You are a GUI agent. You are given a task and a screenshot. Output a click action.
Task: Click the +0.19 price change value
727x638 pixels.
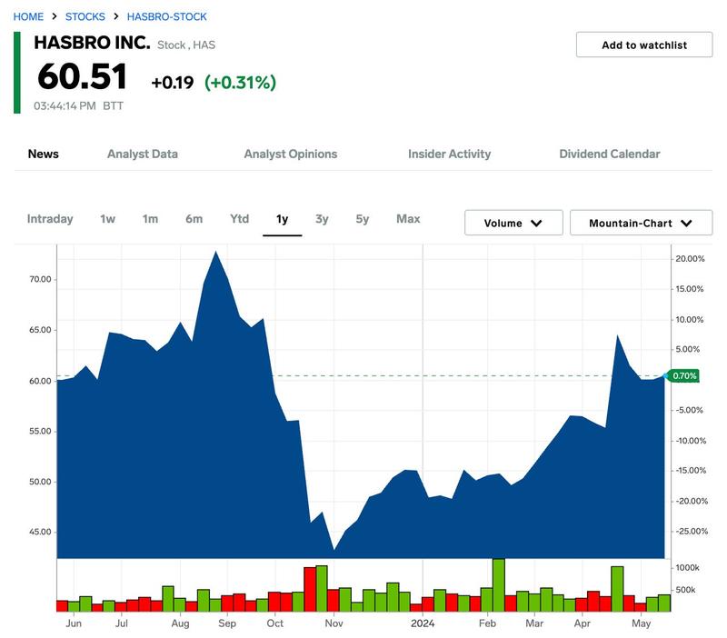(172, 83)
